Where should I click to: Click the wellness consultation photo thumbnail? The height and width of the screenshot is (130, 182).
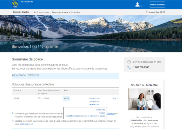(x=144, y=99)
